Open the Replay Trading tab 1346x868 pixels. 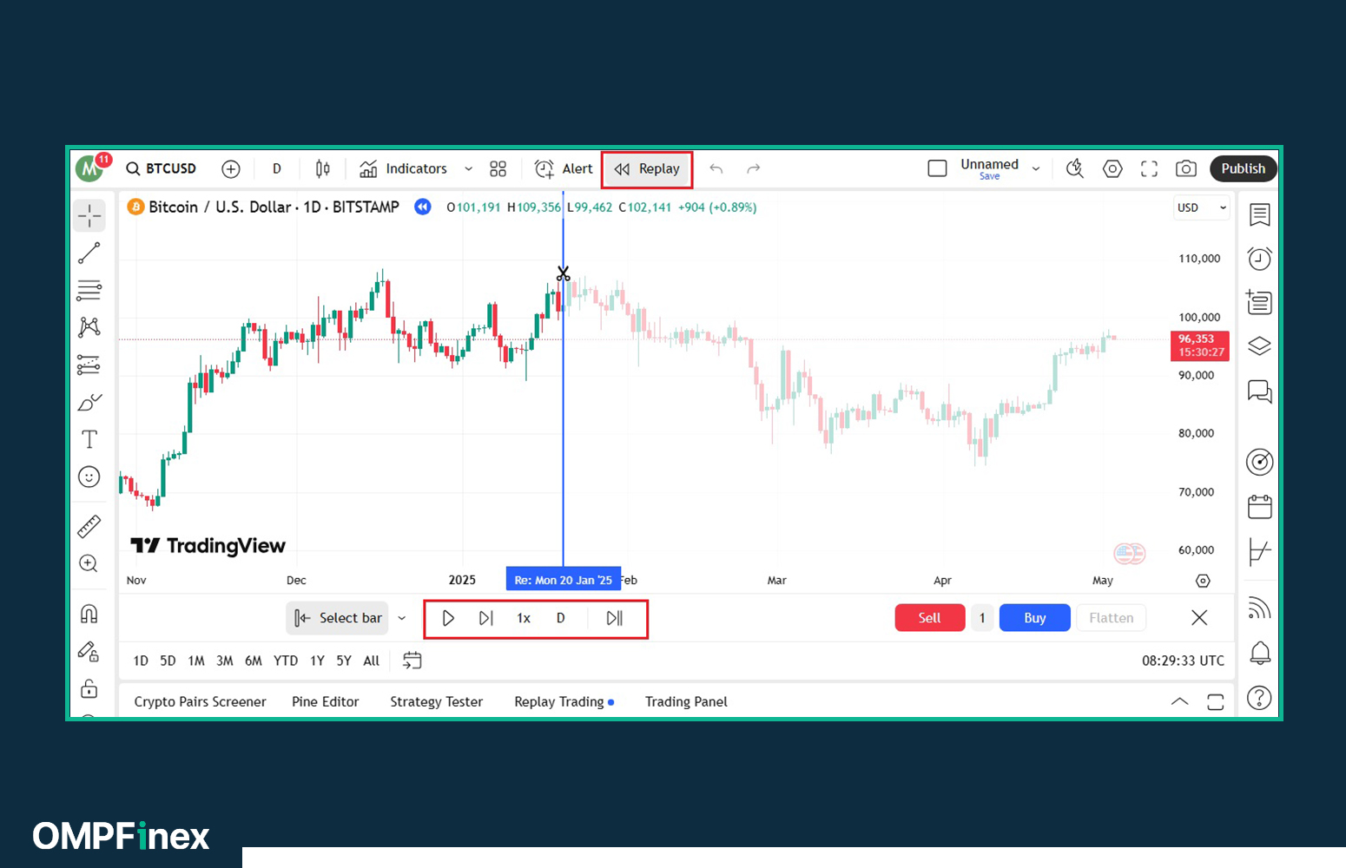pyautogui.click(x=564, y=701)
